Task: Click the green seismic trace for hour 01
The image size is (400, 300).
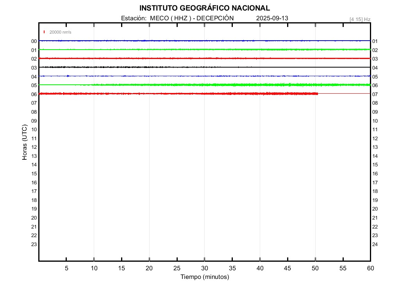Action: click(205, 50)
